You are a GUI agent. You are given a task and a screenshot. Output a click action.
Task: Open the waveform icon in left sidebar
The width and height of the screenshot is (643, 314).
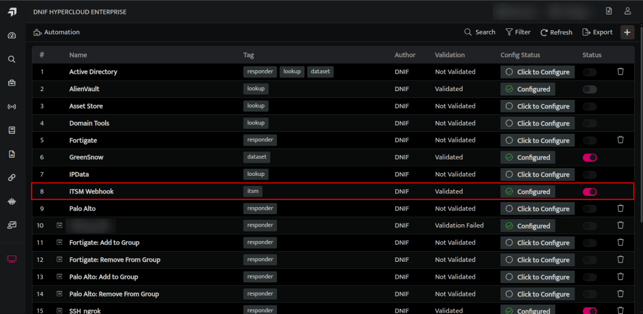point(12,201)
